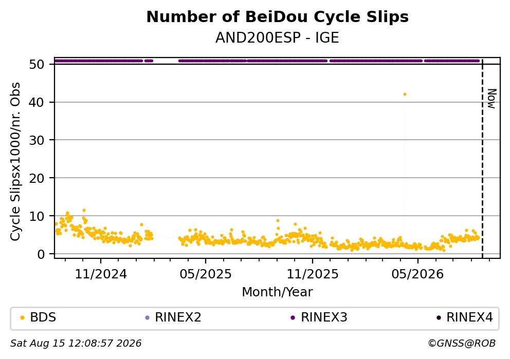
Task: Click the RINEX3 purple legend dot
Action: point(293,318)
